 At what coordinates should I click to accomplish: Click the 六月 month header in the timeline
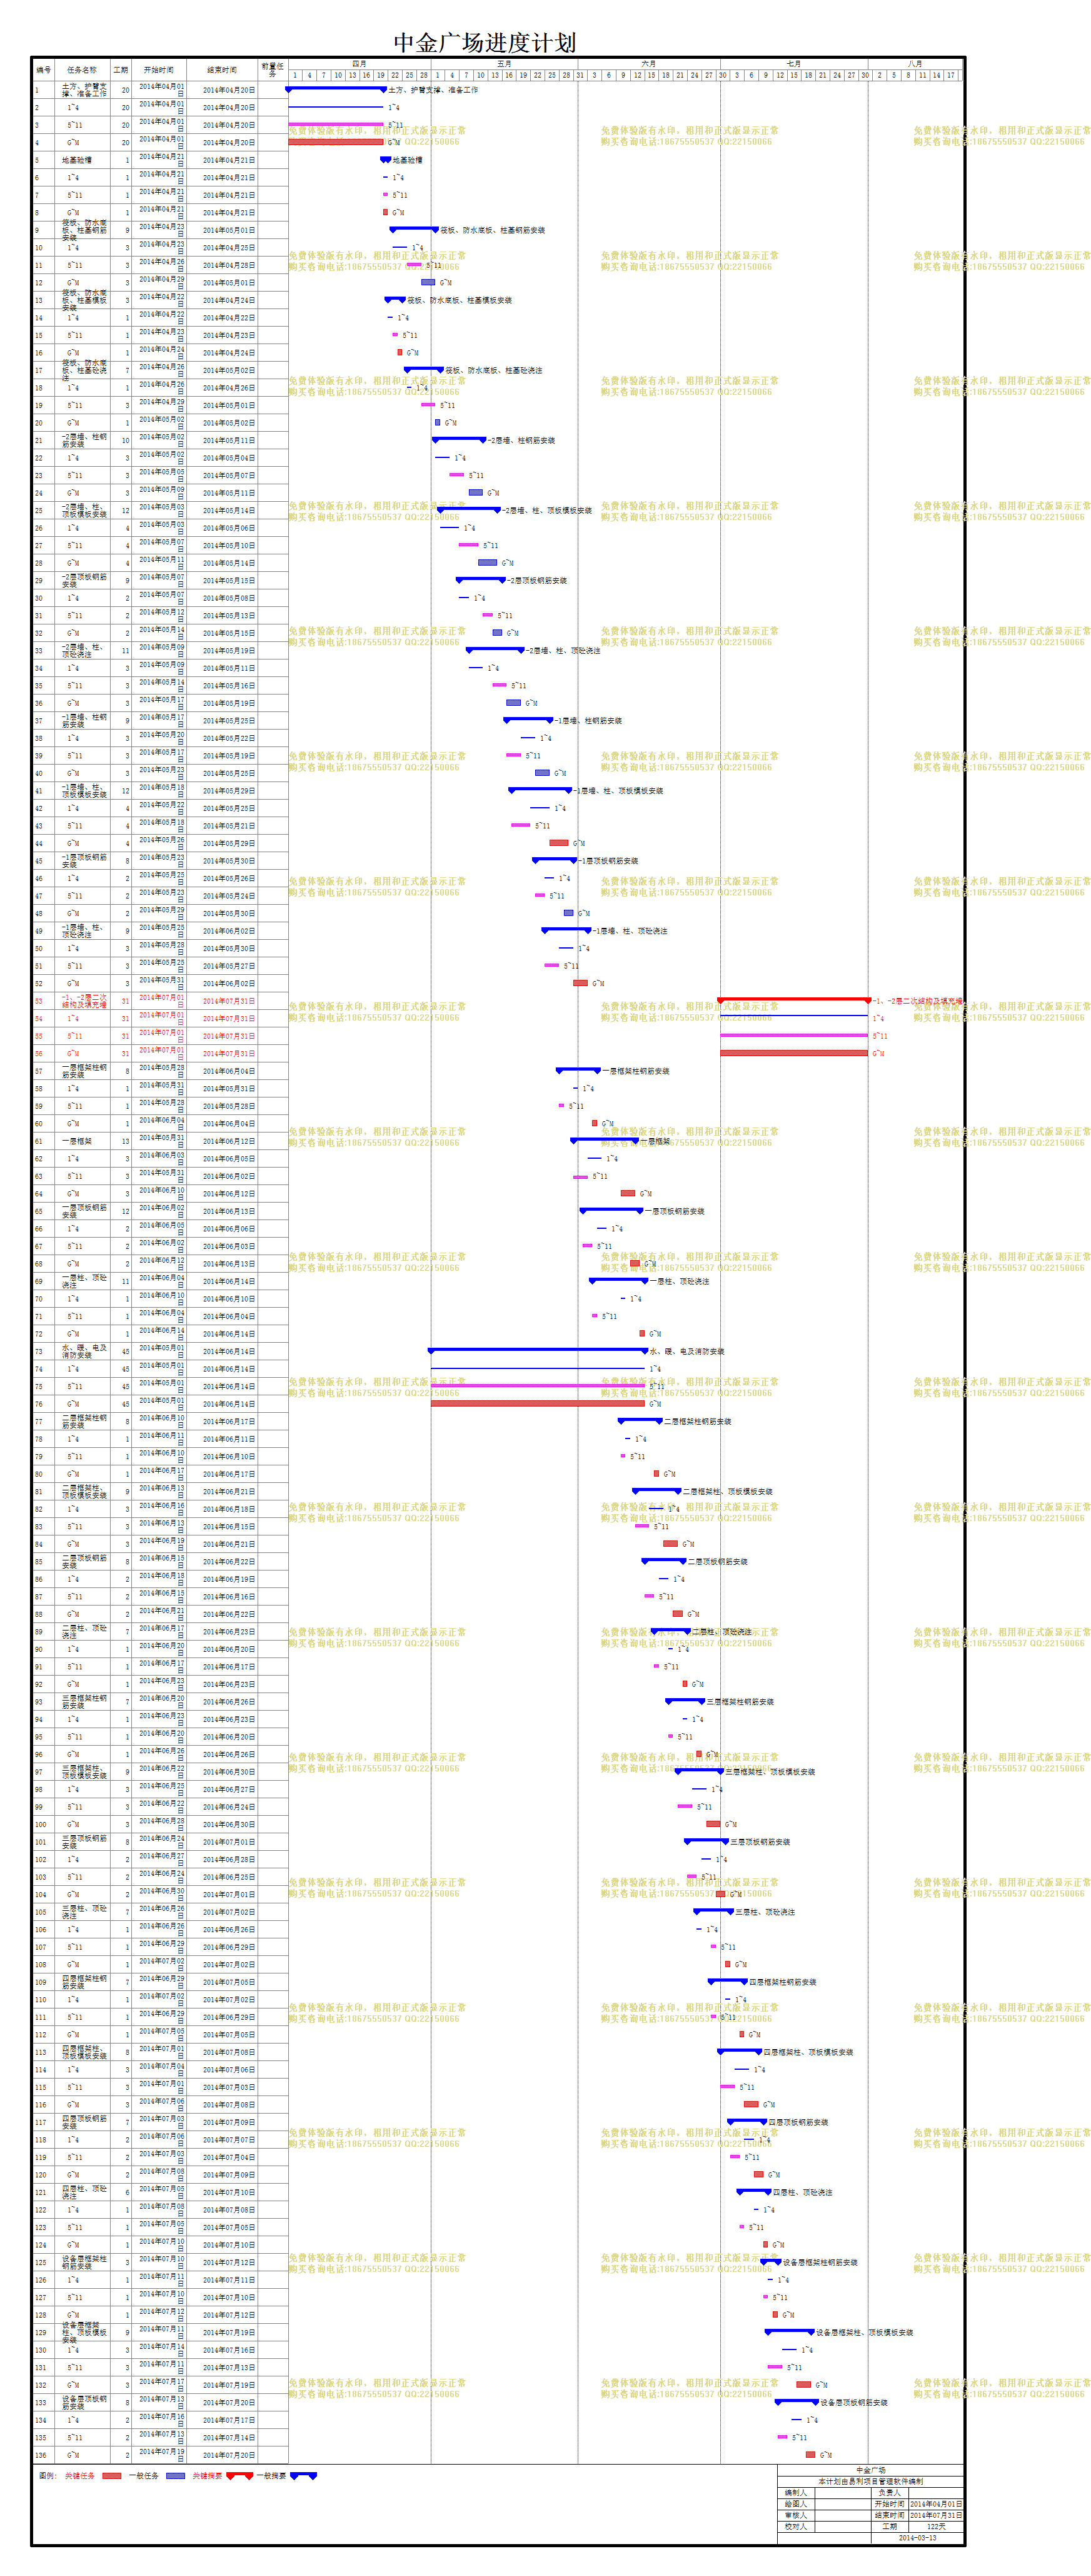click(648, 64)
